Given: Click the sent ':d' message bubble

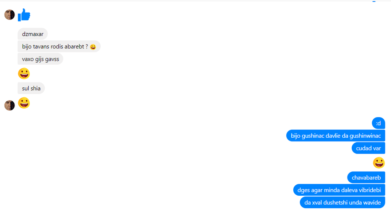Looking at the screenshot, I should click(x=378, y=123).
